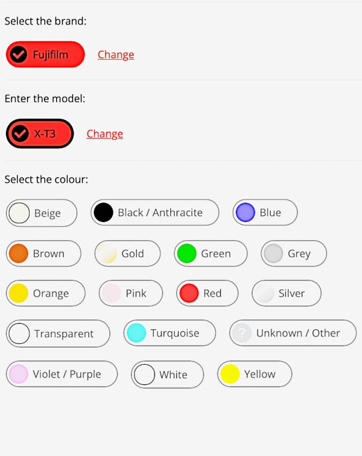Select the Orange colour option
The image size is (362, 456).
[x=46, y=293]
